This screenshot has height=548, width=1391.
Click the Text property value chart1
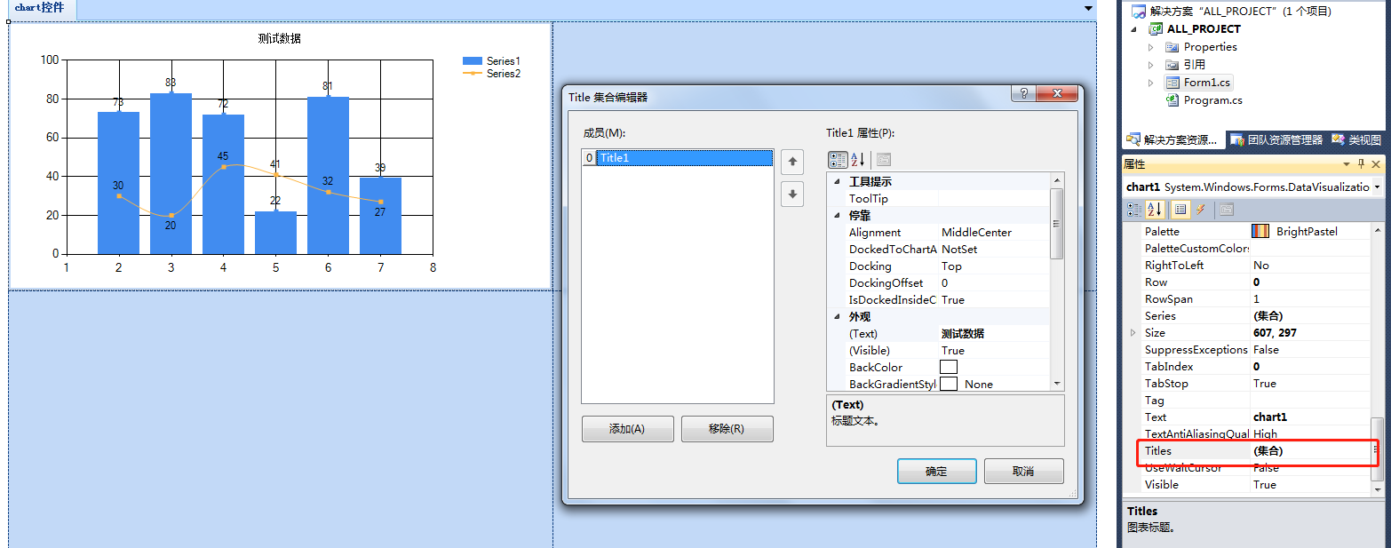[x=1270, y=417]
